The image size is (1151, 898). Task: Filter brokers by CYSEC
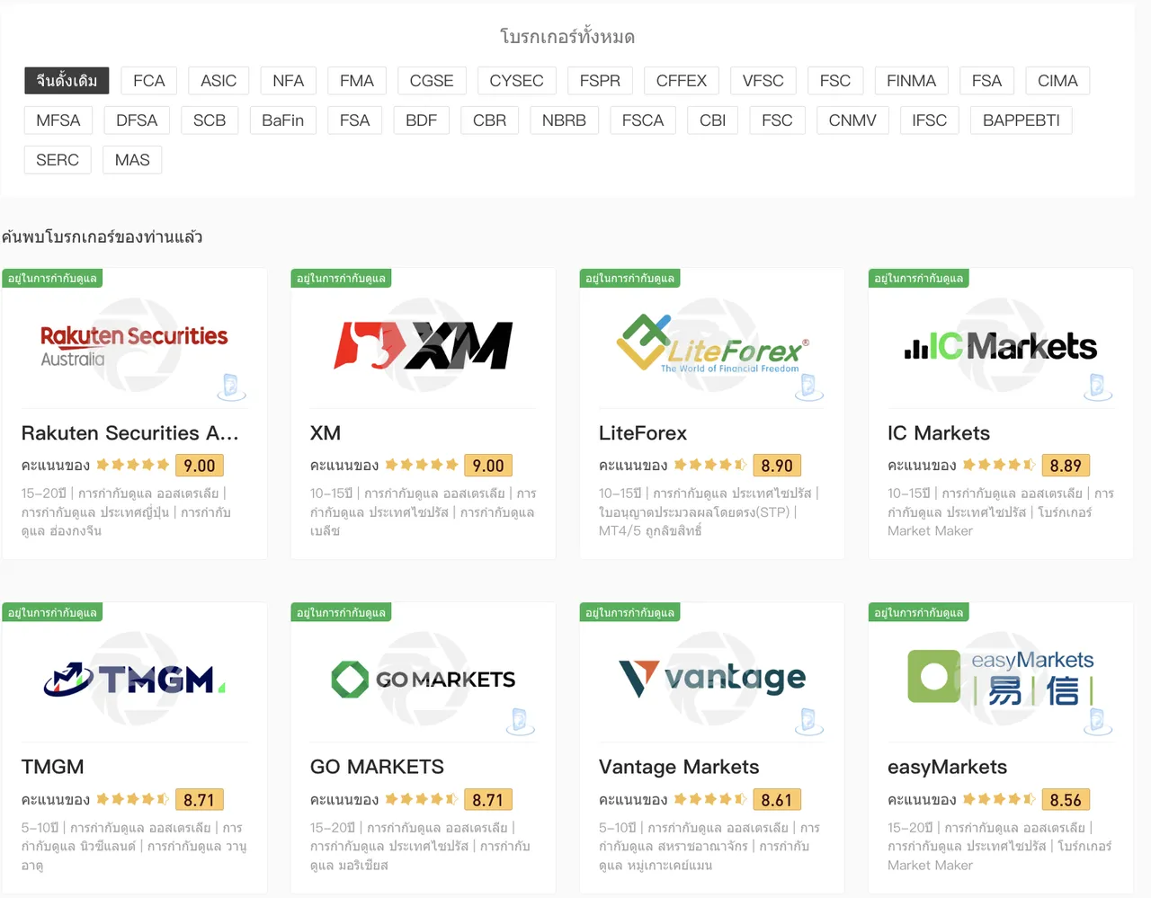(516, 81)
